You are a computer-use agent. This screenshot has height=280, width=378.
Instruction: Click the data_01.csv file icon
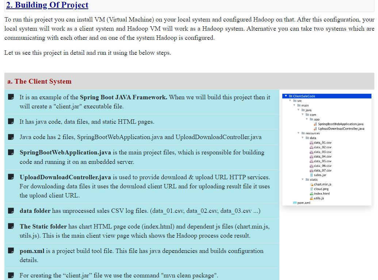[311, 143]
